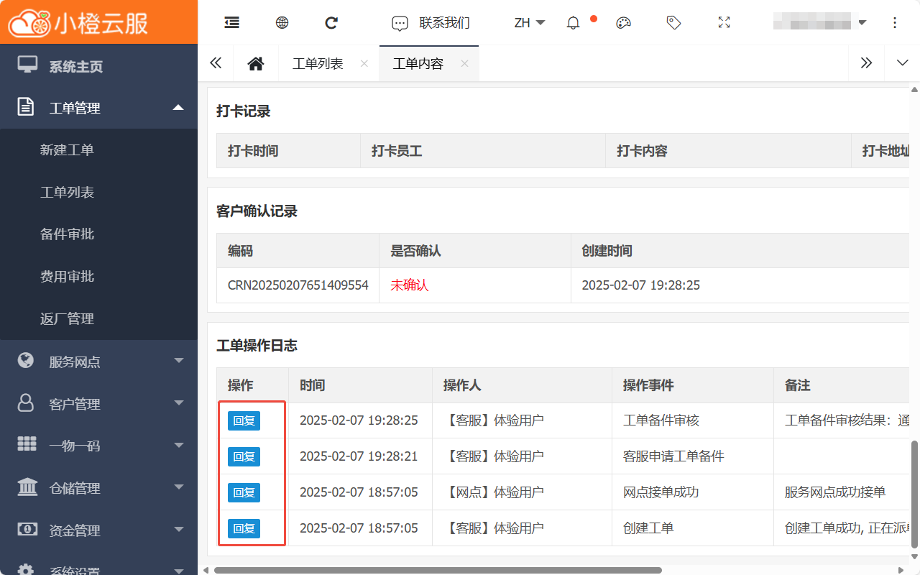Screen dimensions: 920x575
Task: Expand the 资金管理 menu arrow
Action: 179,530
